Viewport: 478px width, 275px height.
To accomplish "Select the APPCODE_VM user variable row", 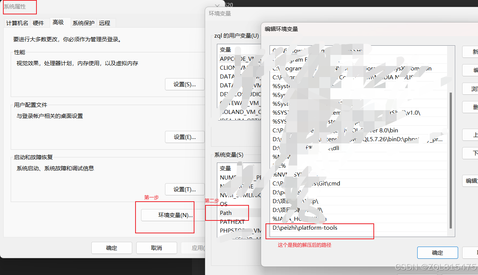I will (x=239, y=59).
